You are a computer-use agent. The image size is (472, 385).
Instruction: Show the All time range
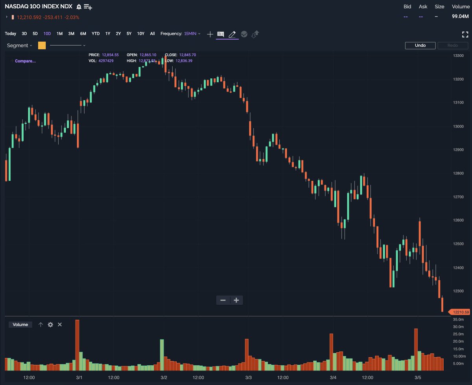[153, 34]
